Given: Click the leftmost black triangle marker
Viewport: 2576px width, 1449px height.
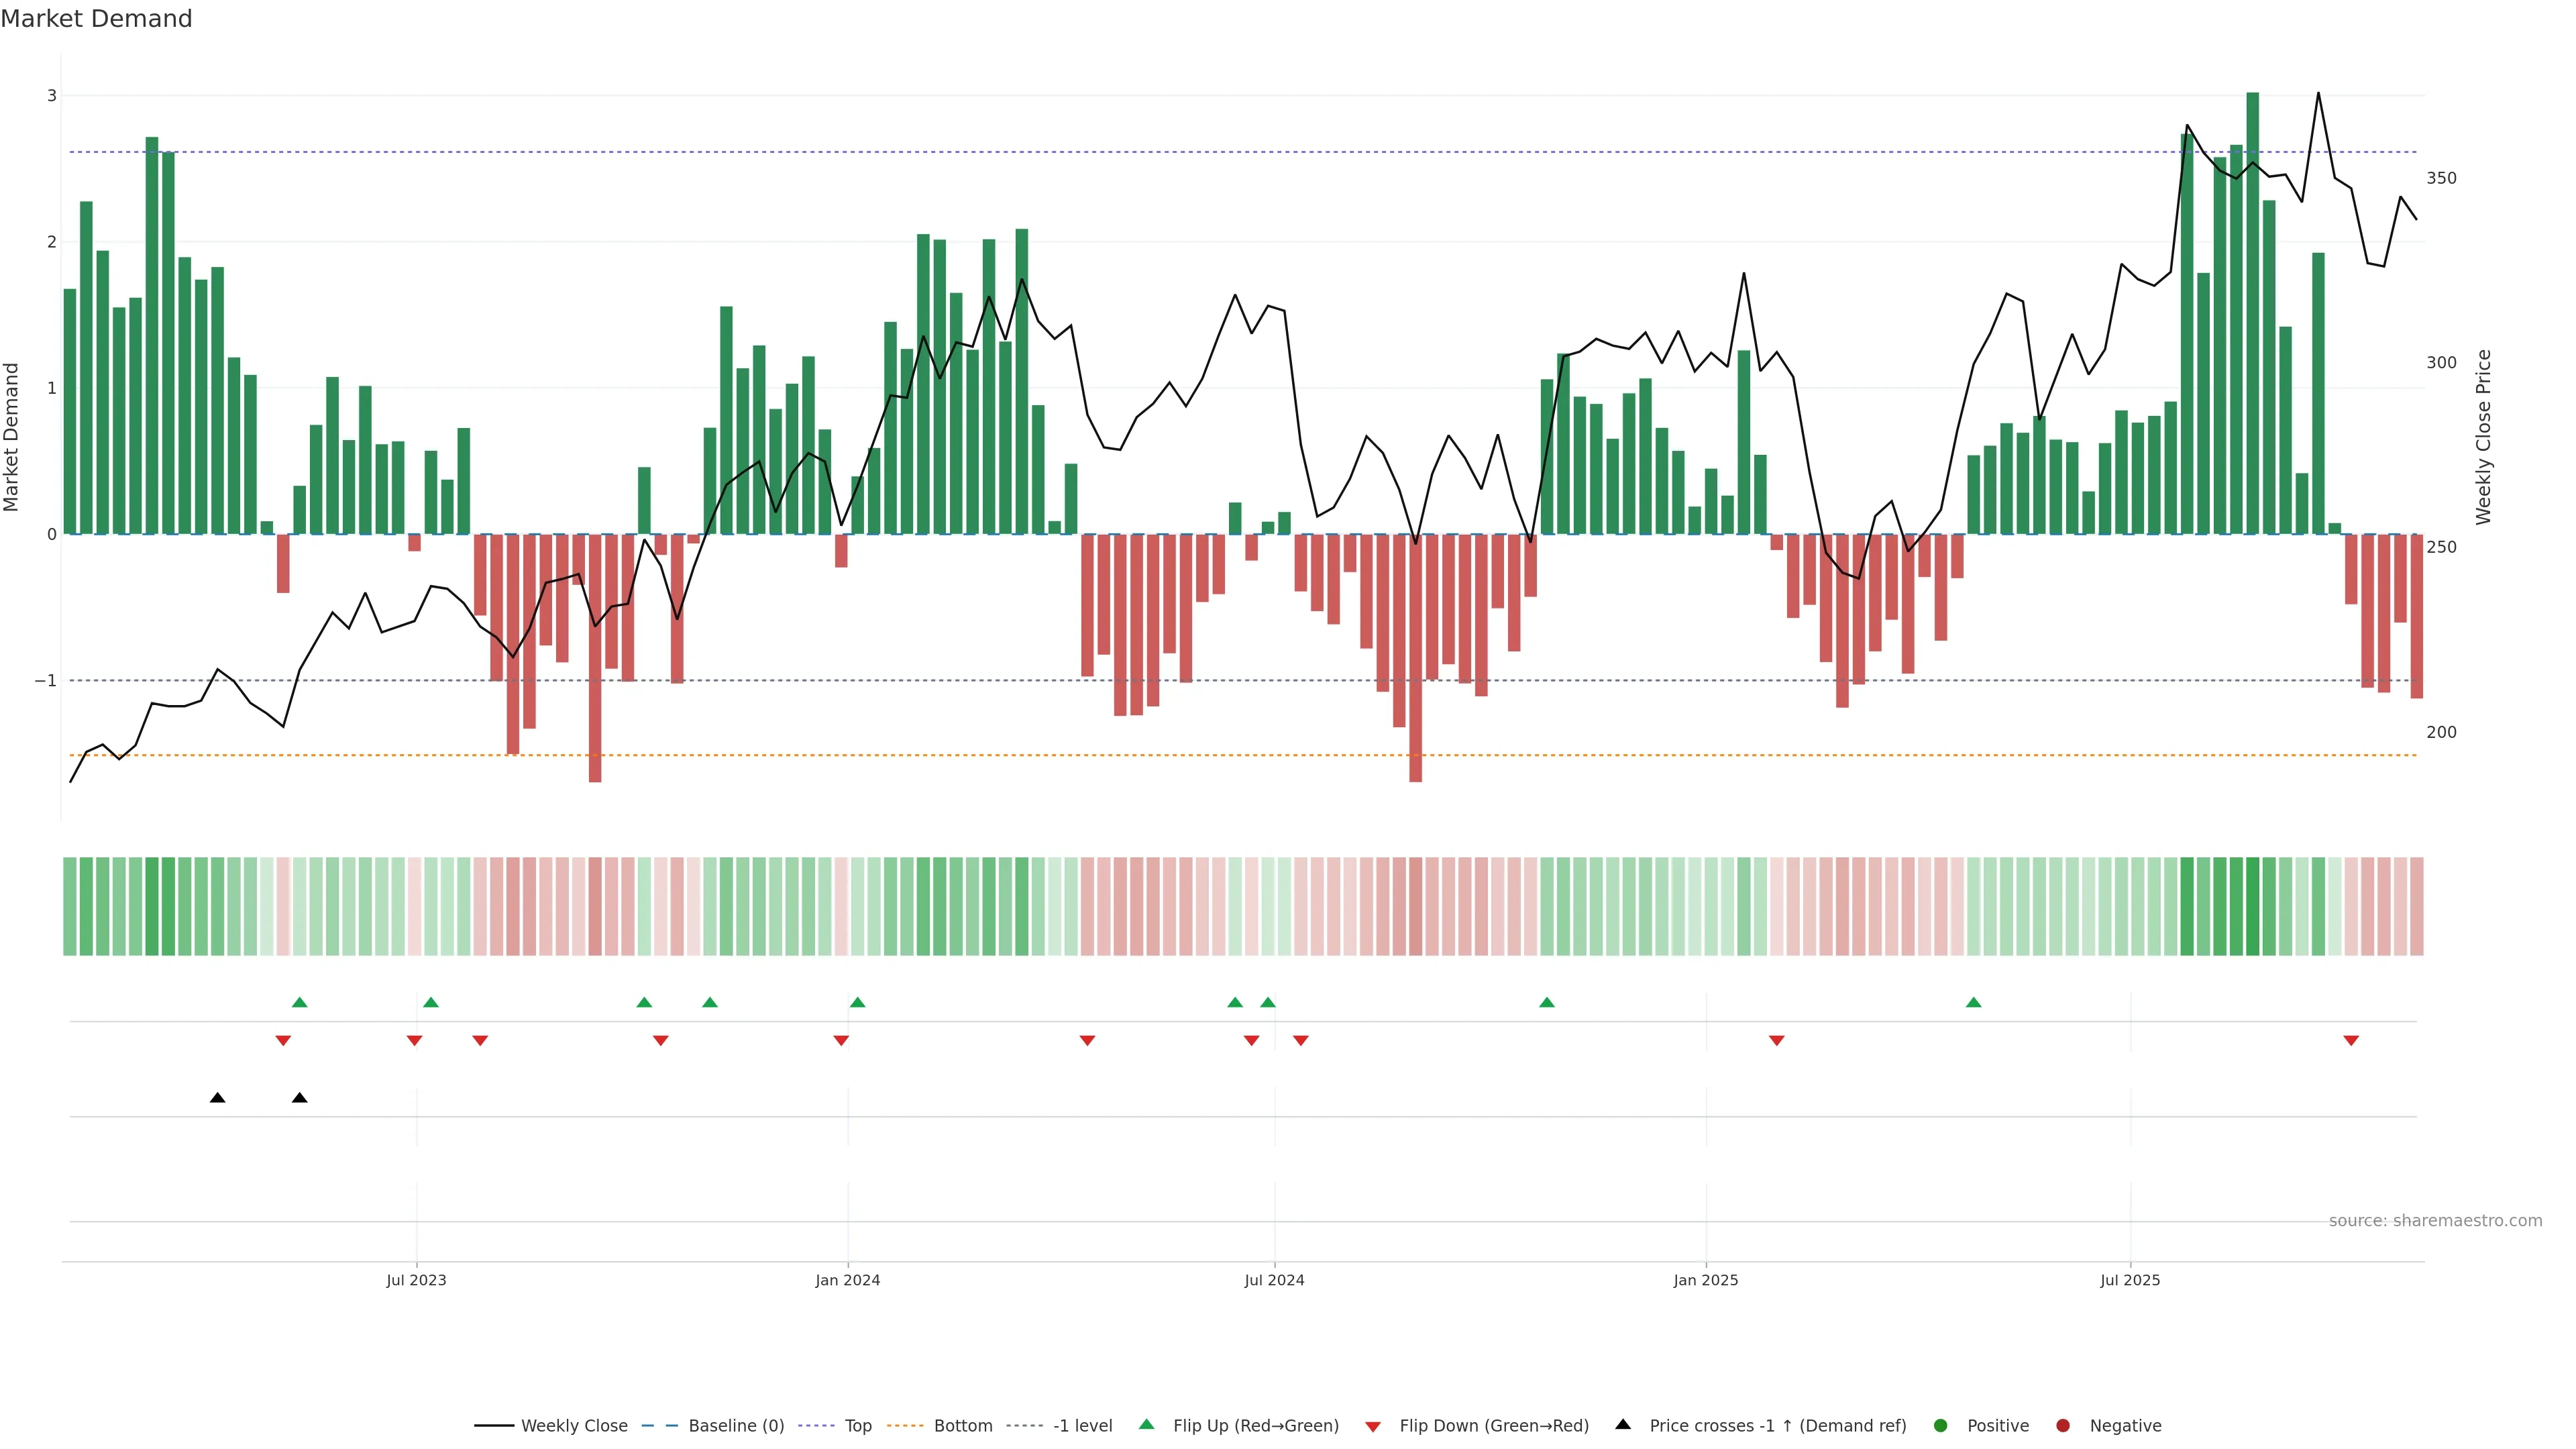Looking at the screenshot, I should tap(218, 1098).
